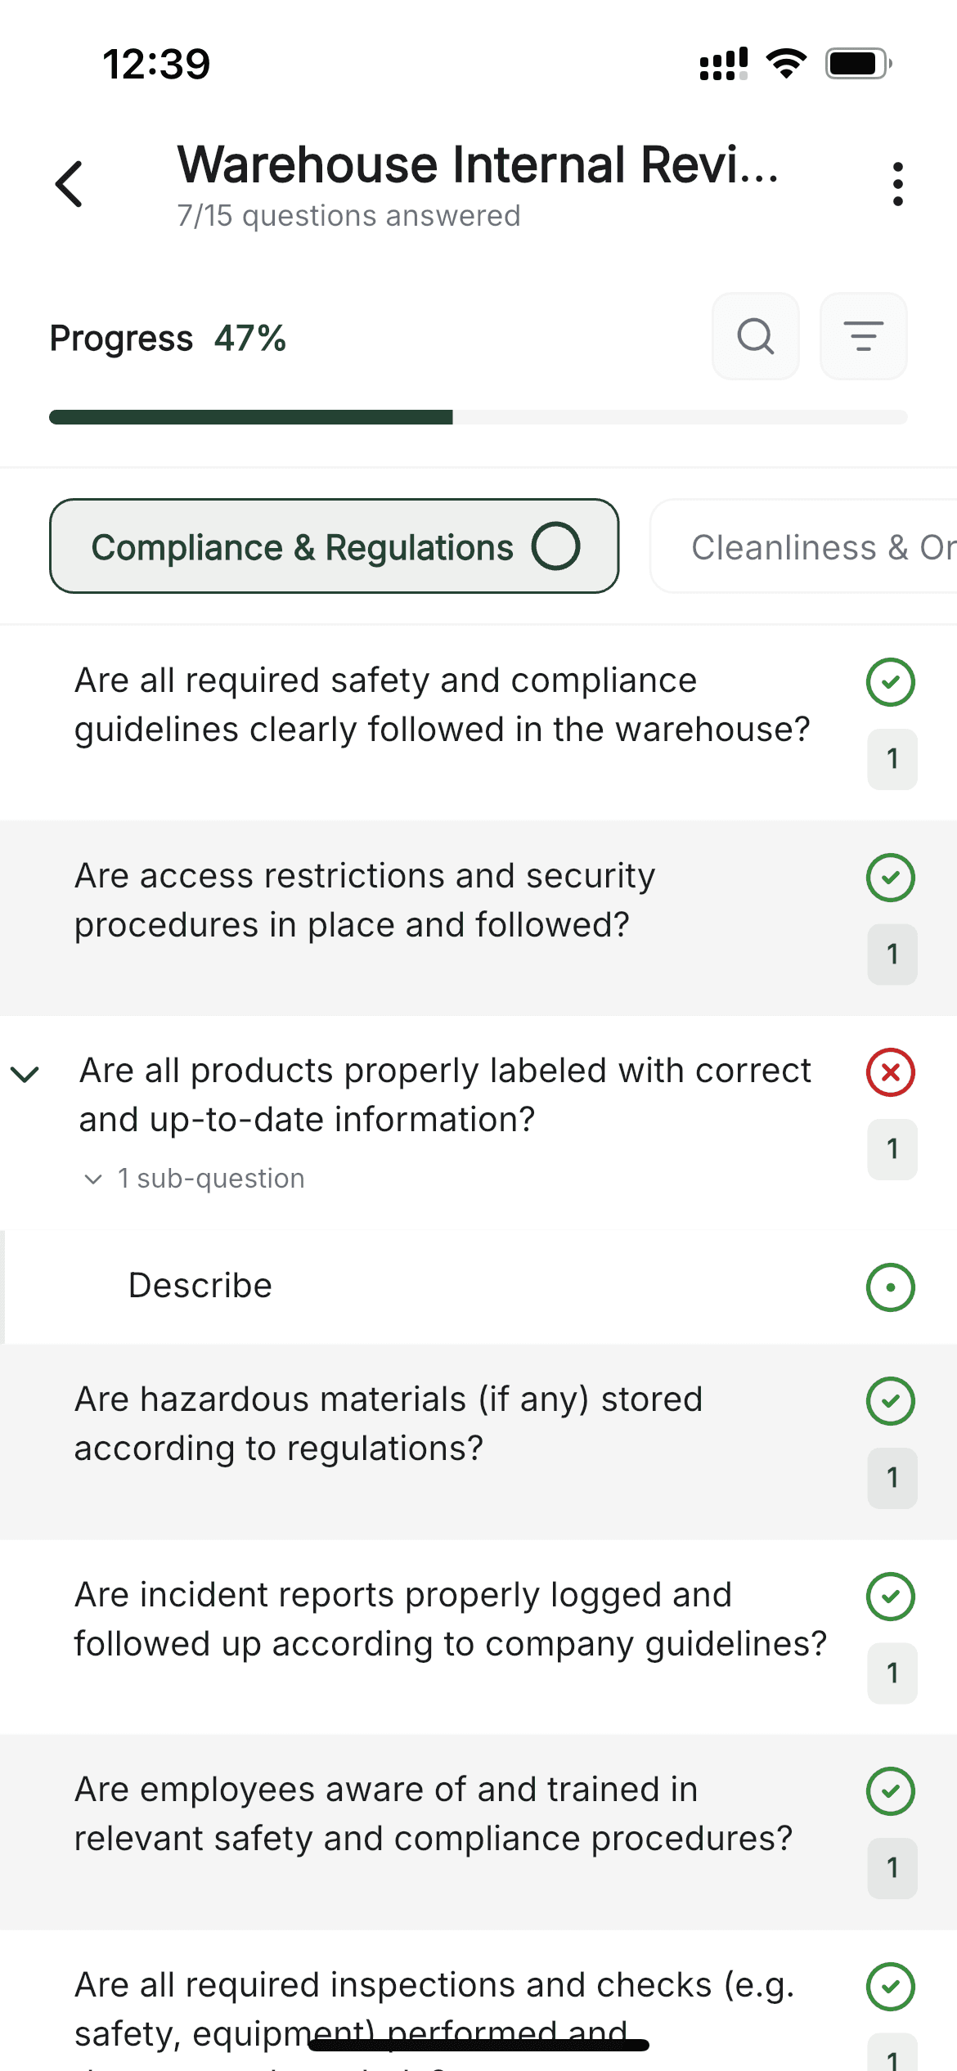Toggle the checkmark on access restrictions question

click(891, 877)
